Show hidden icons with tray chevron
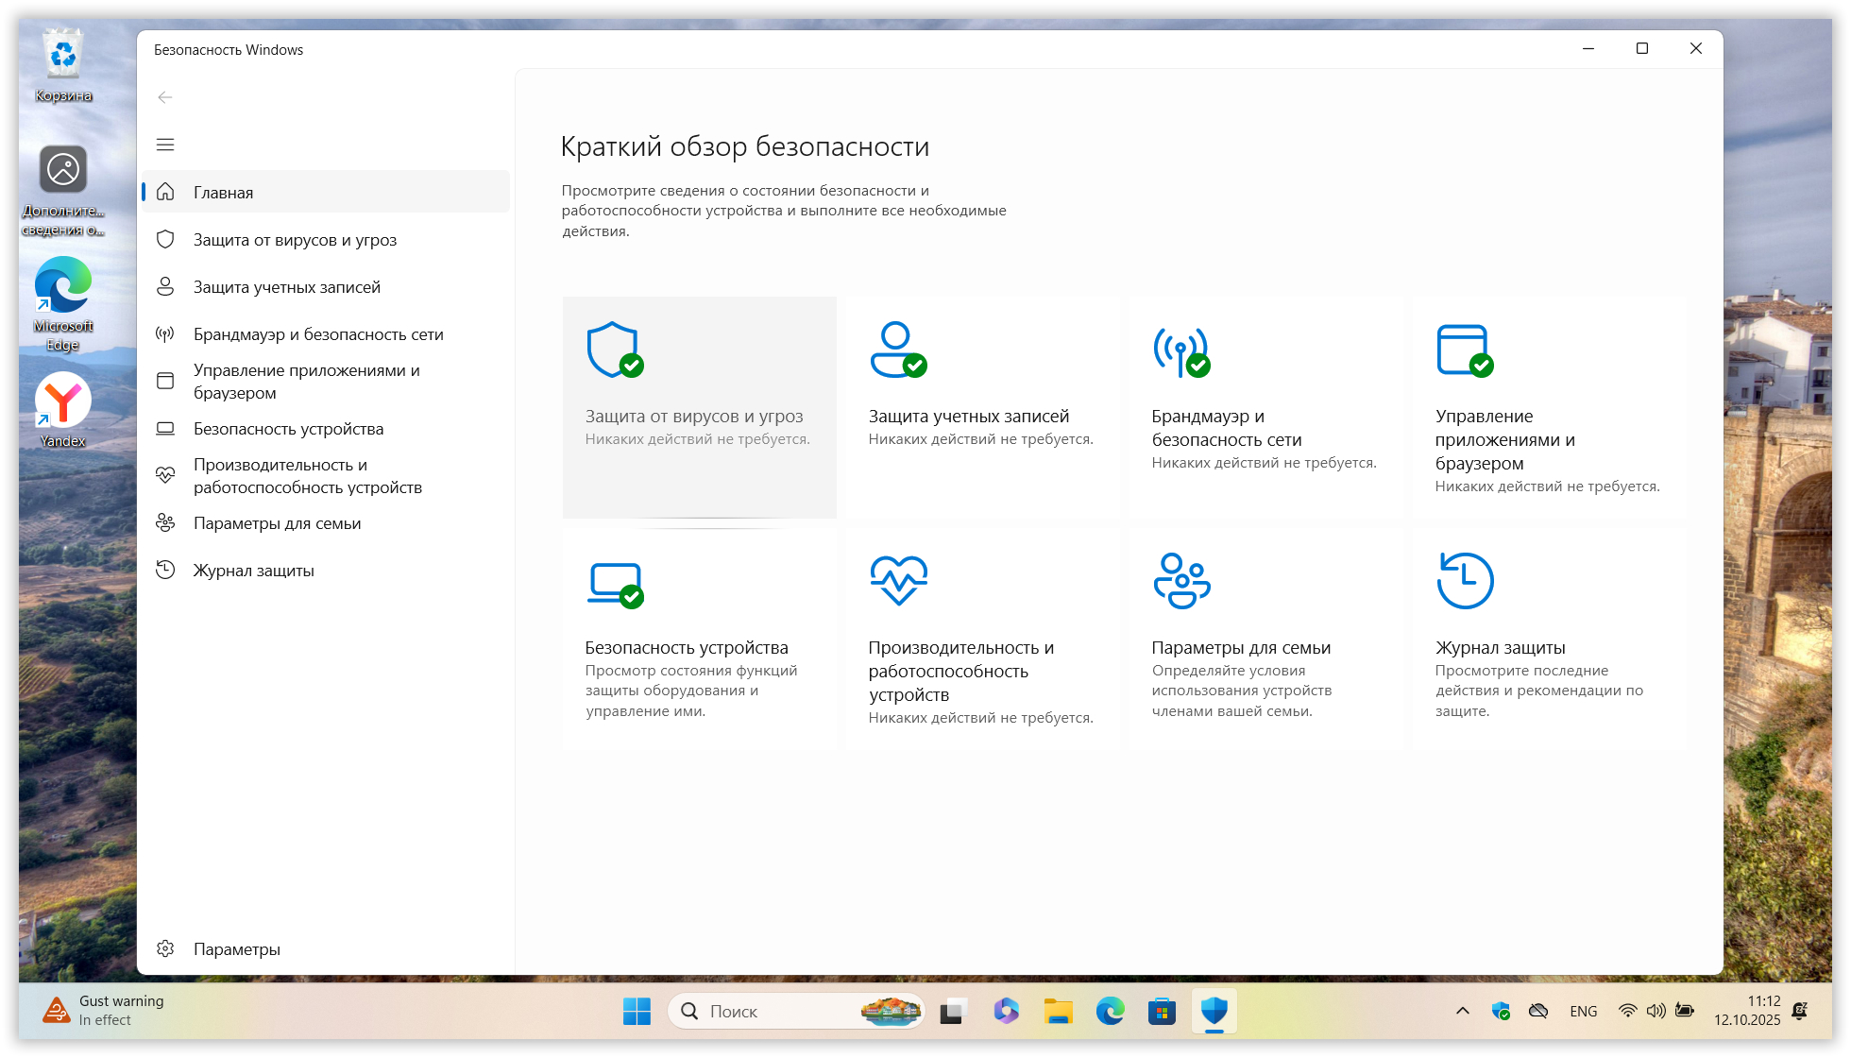The width and height of the screenshot is (1851, 1058). 1462,1011
